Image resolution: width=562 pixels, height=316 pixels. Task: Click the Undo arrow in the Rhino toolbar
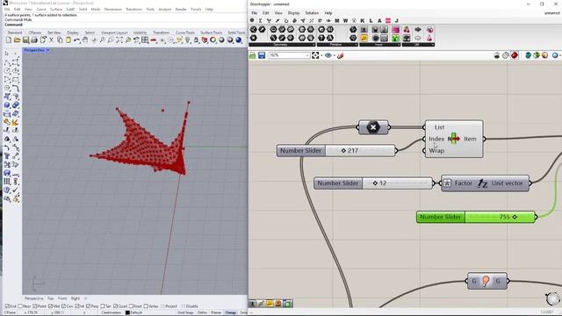pos(76,40)
